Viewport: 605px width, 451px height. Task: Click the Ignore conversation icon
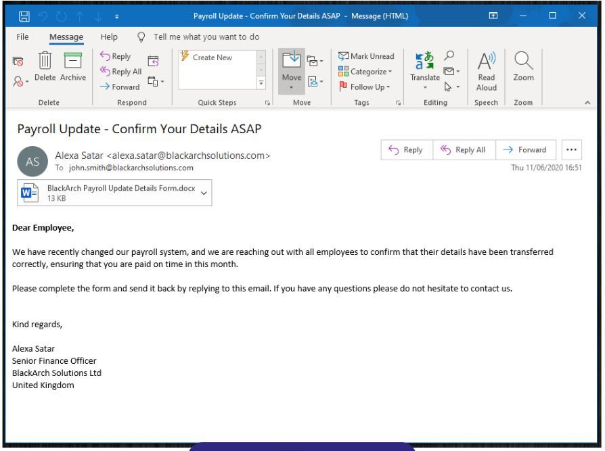pos(18,62)
